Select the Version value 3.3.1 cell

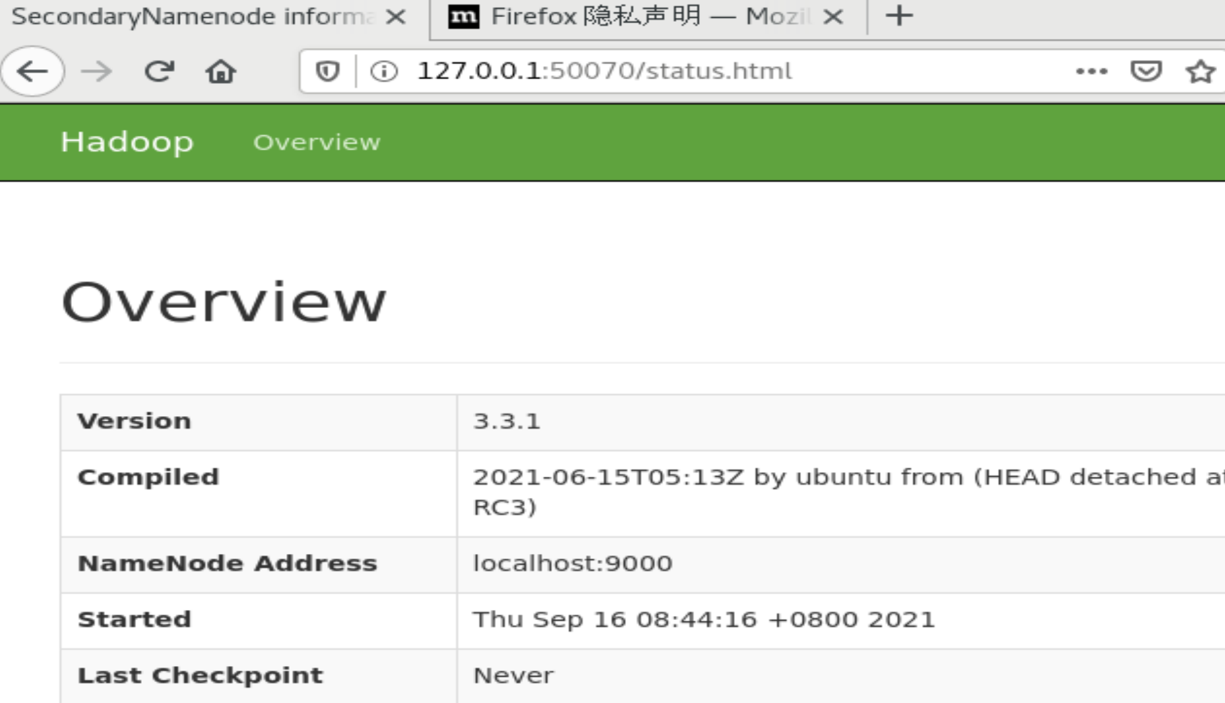pos(841,422)
